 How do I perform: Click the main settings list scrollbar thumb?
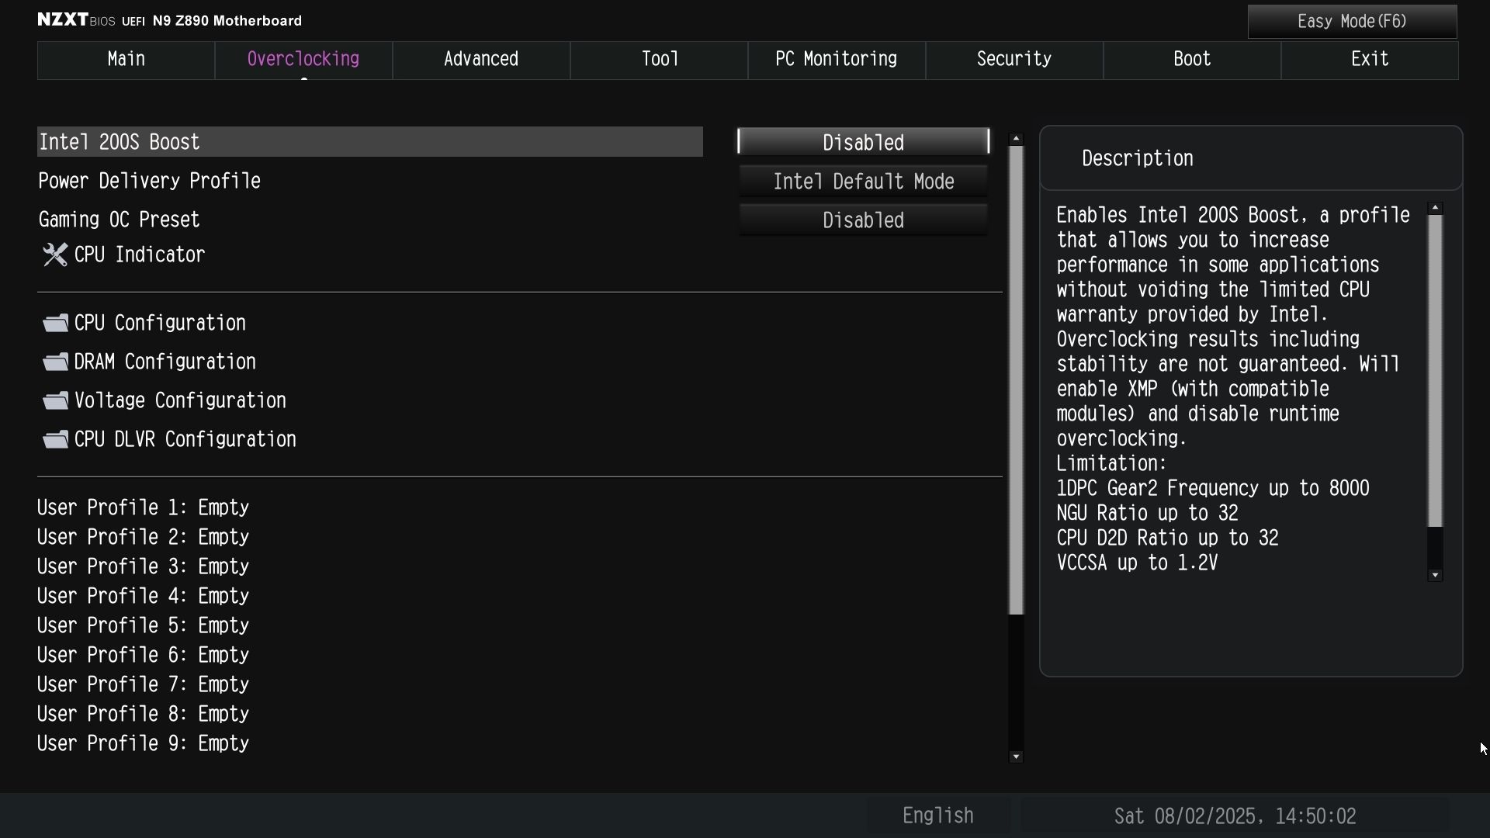point(1016,380)
